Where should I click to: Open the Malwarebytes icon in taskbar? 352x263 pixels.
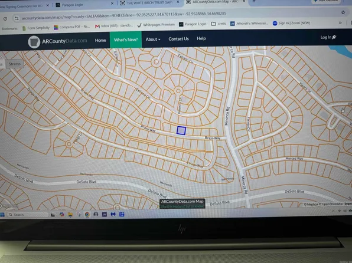point(113,214)
